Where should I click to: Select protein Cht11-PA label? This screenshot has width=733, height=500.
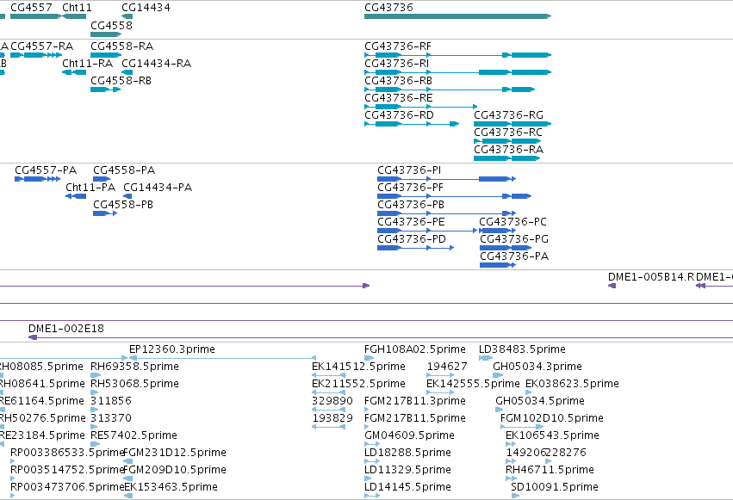90,188
